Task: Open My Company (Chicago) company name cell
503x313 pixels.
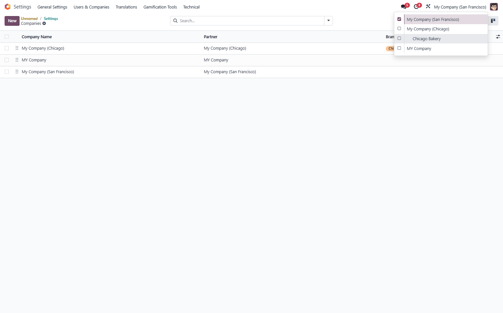Action: [x=43, y=48]
